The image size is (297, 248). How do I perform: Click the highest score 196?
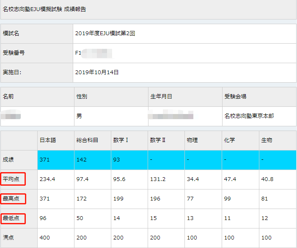[155, 199]
